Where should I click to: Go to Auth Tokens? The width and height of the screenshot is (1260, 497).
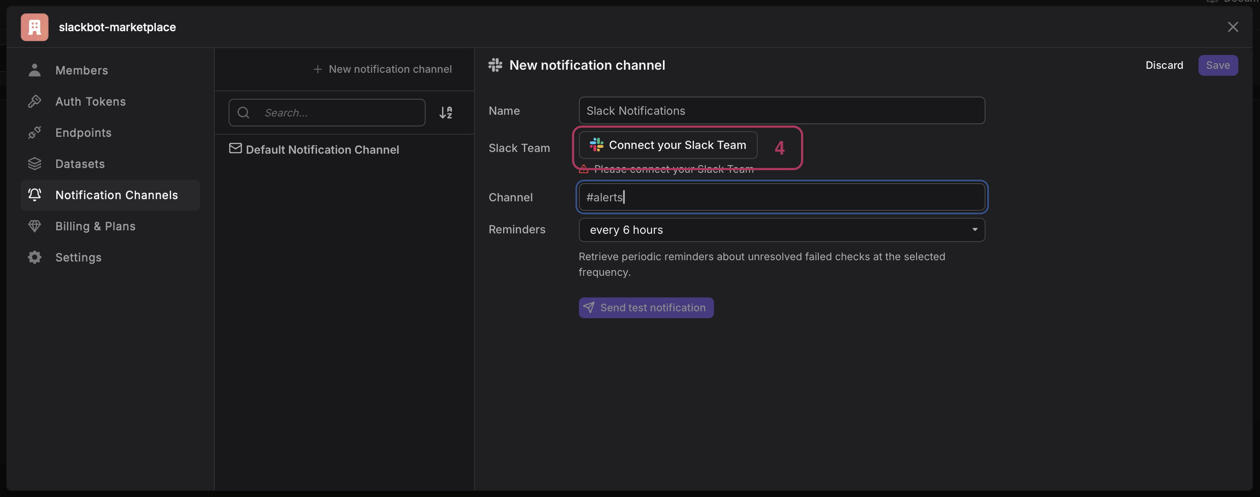point(110,101)
